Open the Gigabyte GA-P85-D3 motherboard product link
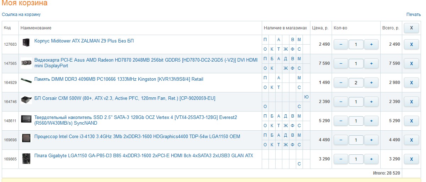The height and width of the screenshot is (182, 426). point(143,155)
